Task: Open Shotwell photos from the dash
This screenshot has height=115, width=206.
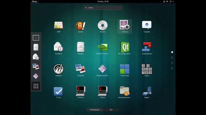Action: pos(36,66)
